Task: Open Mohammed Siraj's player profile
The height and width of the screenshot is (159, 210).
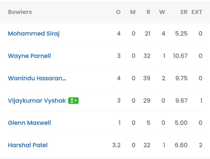Action: point(33,33)
